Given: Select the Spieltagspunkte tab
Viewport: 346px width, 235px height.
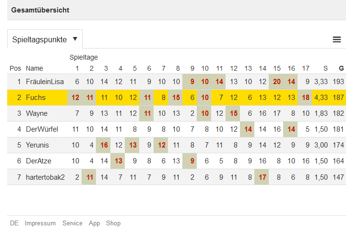Looking at the screenshot, I should 39,39.
